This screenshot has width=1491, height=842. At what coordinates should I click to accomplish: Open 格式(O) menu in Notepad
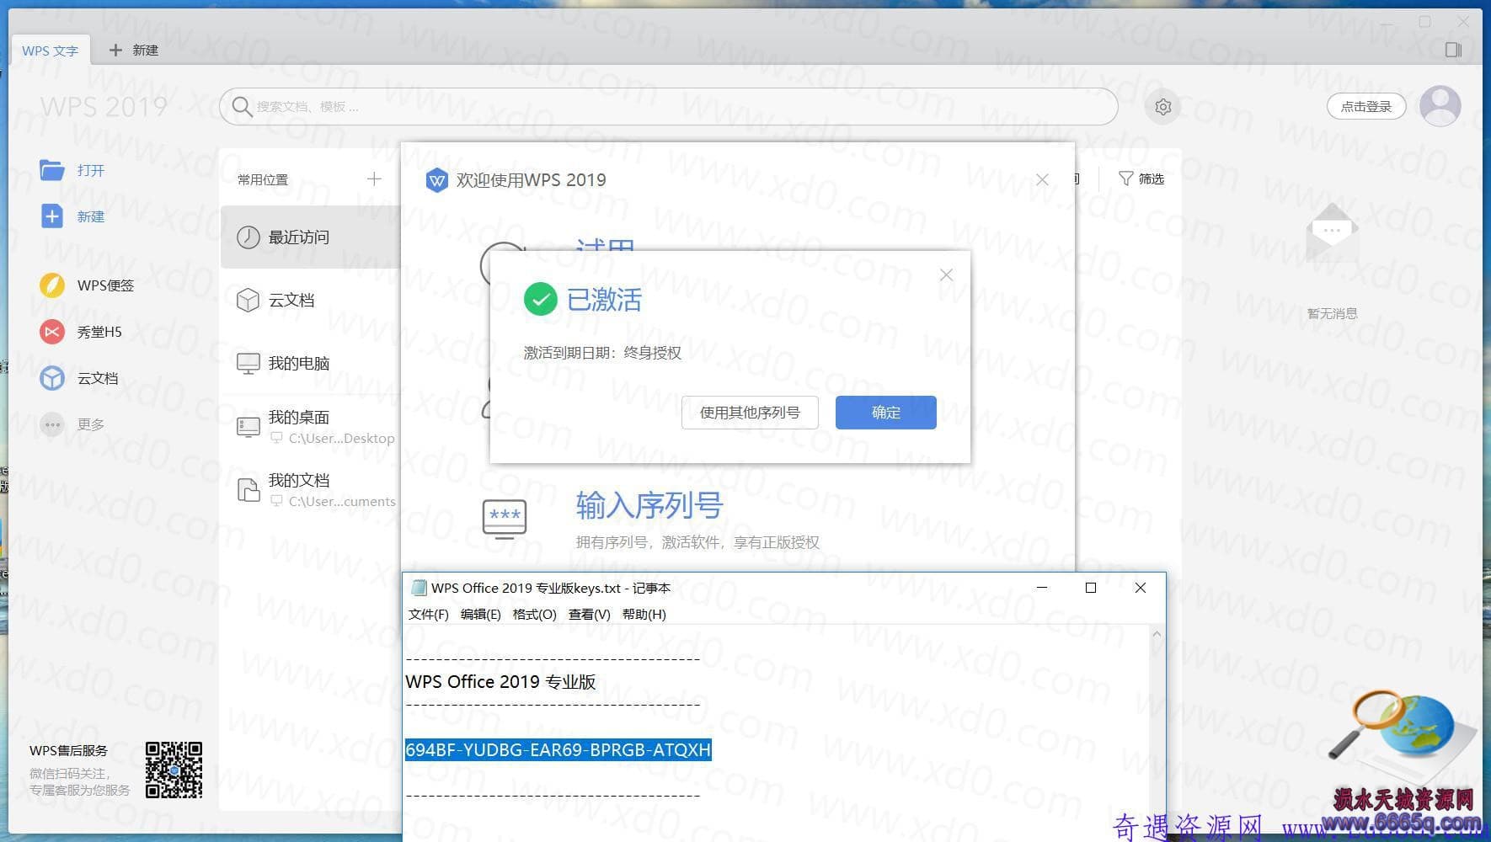(x=535, y=615)
